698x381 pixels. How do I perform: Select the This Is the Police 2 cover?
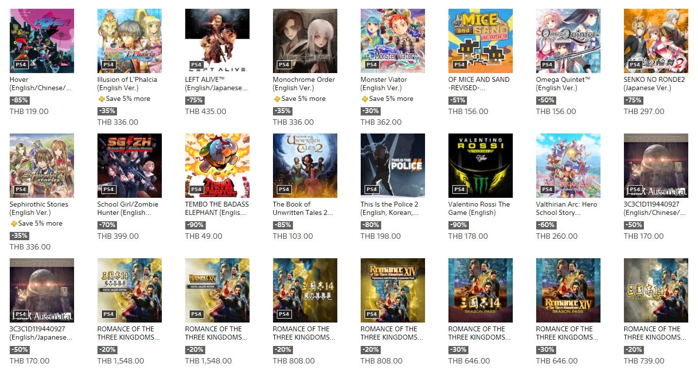pyautogui.click(x=393, y=166)
